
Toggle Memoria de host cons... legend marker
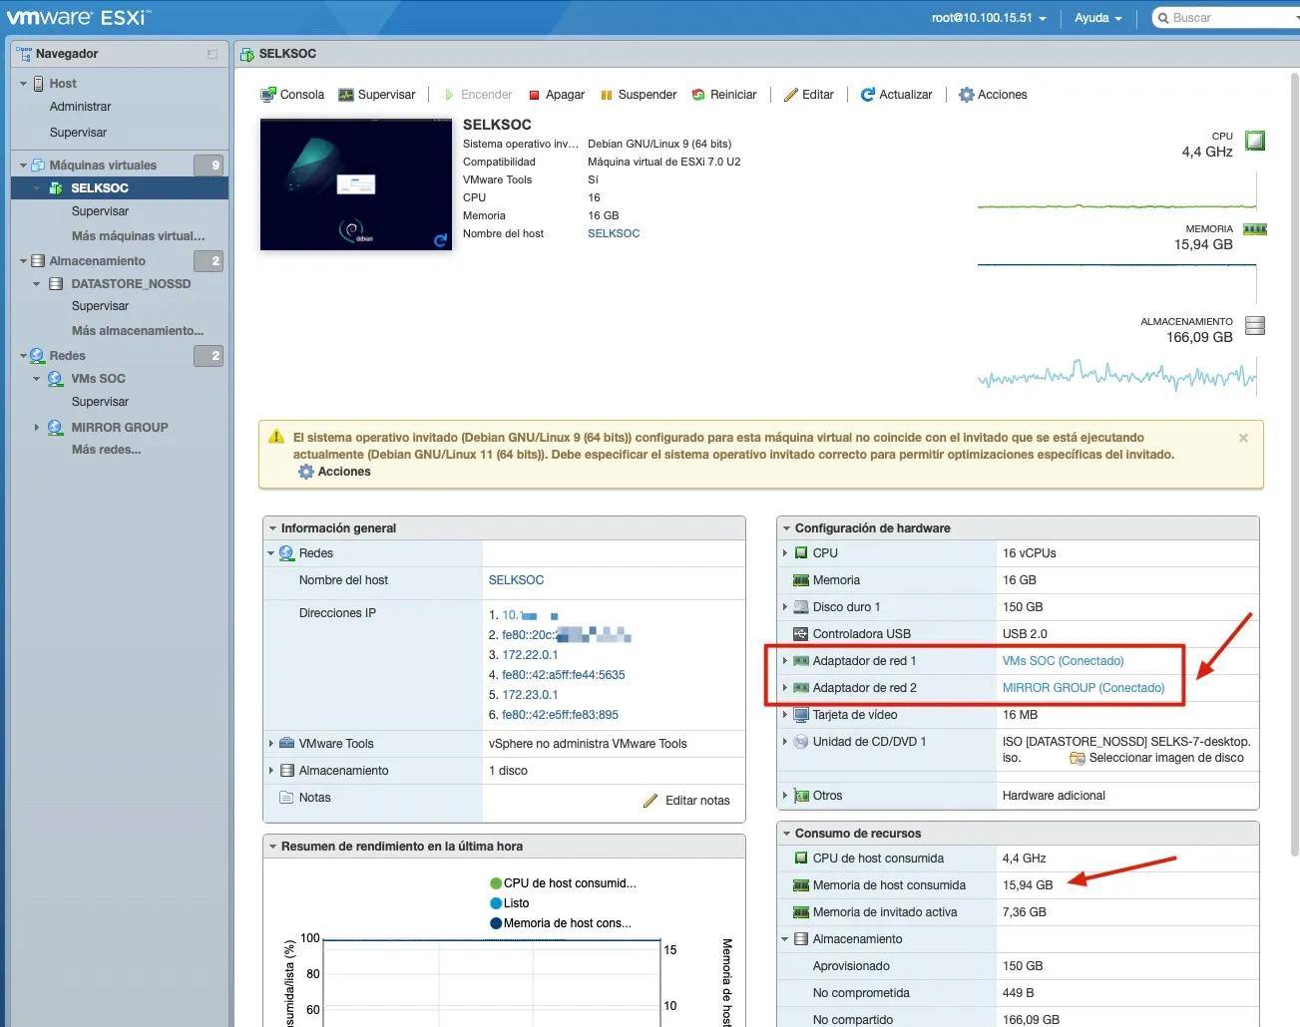tap(496, 923)
